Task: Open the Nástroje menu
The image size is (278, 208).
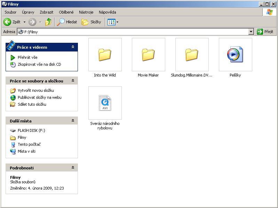Action: point(86,12)
